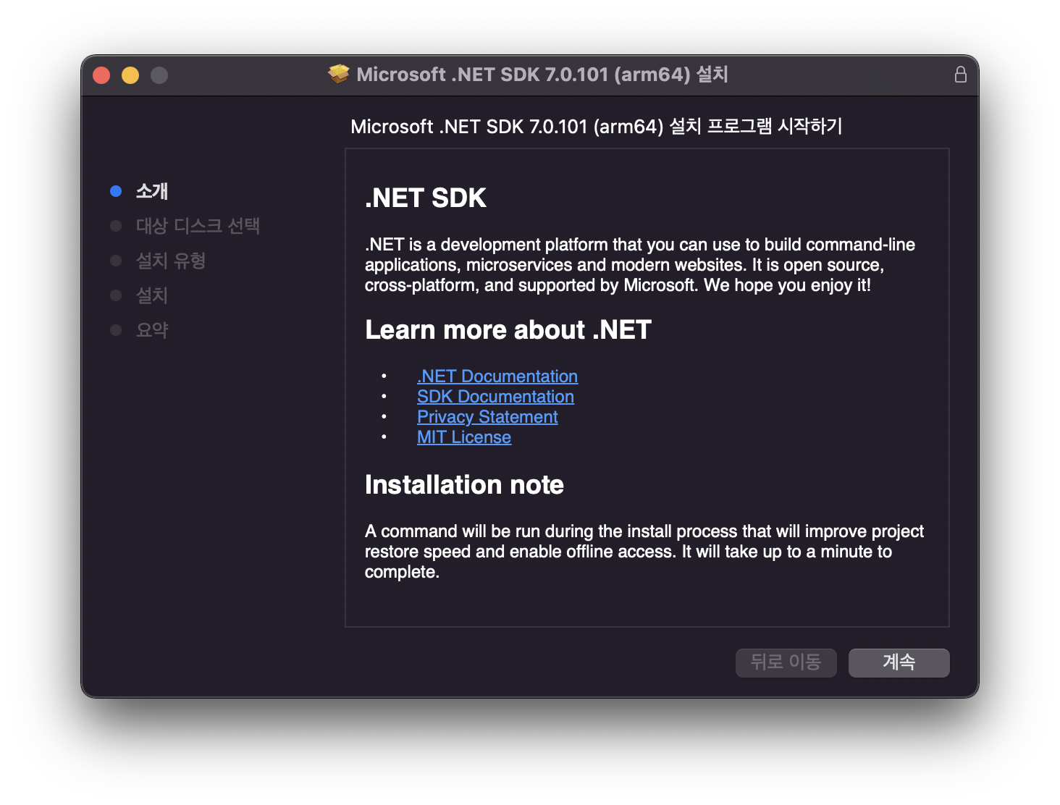This screenshot has width=1060, height=805.
Task: Open the MIT License link
Action: click(464, 437)
